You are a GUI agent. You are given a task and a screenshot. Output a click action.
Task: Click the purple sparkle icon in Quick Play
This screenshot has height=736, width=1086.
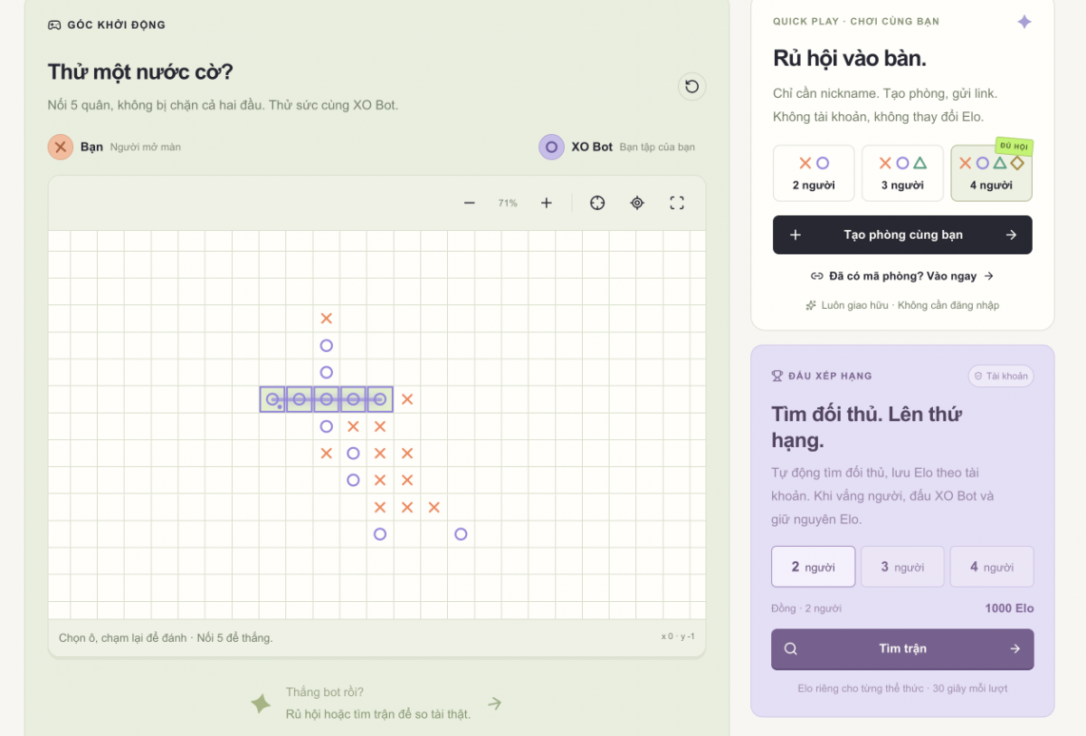tap(1024, 22)
